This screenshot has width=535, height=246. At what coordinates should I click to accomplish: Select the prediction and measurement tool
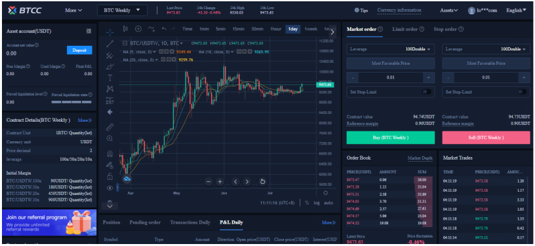(110, 100)
